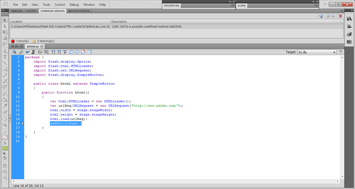Click Go to Source up-arrow icon
Image resolution: width=355 pixels, height=189 pixels.
(321, 16)
